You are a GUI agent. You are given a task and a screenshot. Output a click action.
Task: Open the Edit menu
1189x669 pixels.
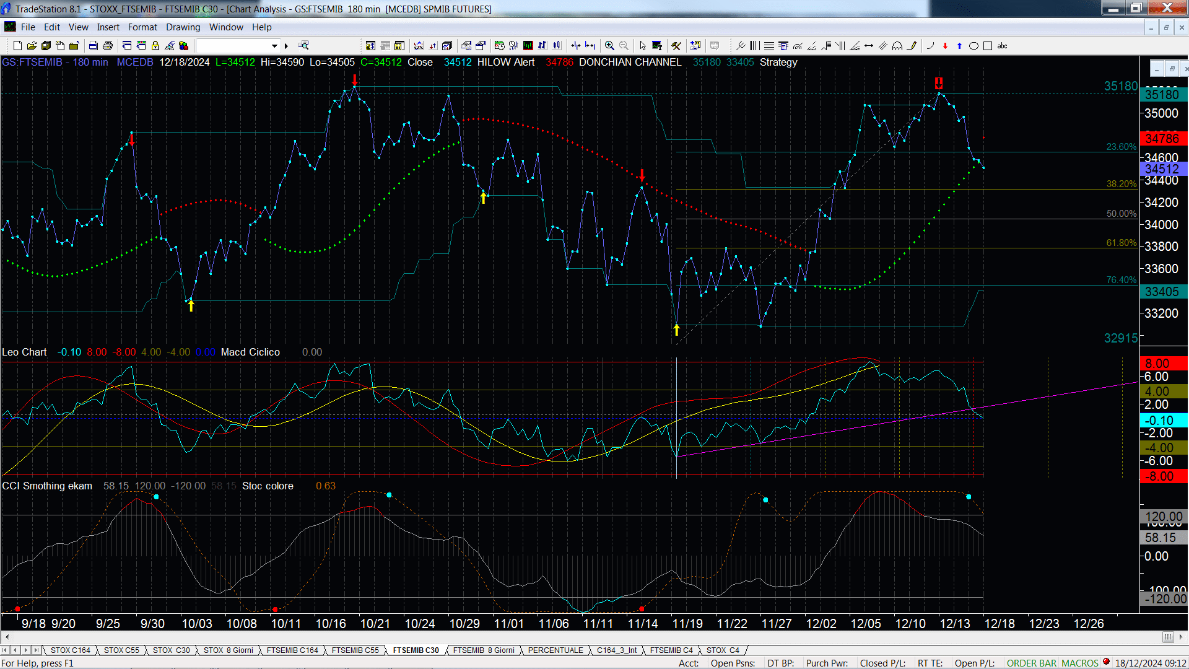52,27
